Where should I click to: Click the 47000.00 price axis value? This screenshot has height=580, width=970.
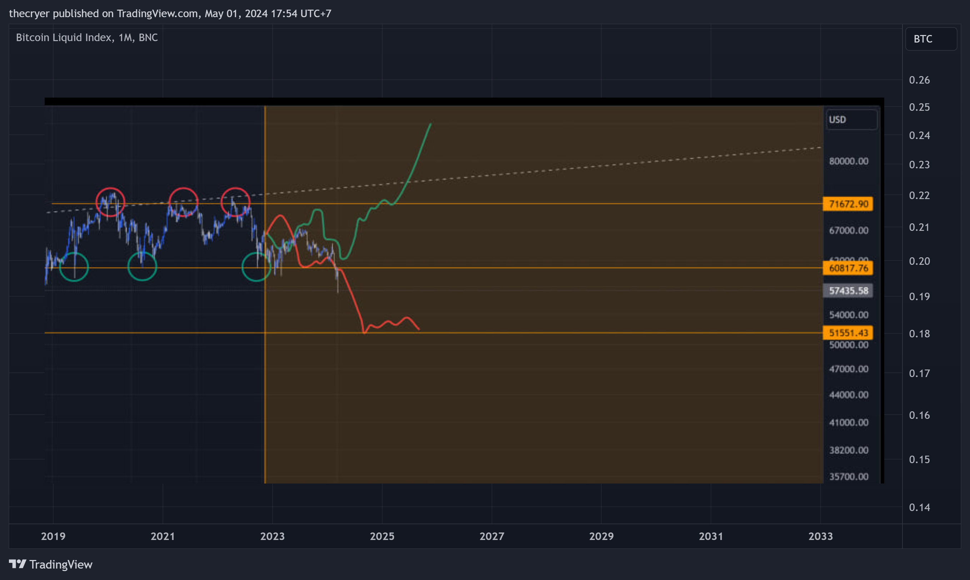coord(849,370)
